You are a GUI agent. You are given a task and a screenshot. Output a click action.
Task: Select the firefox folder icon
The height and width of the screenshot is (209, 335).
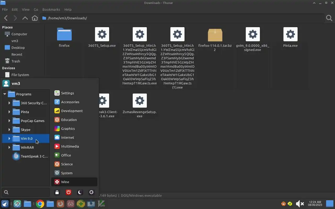tap(64, 34)
